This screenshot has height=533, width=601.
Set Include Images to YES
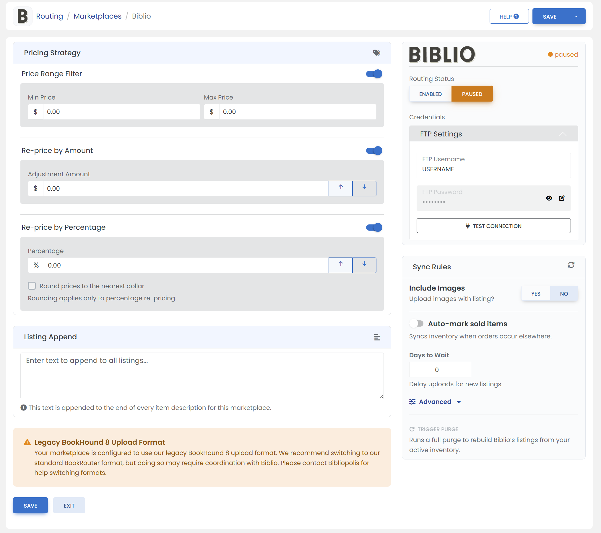click(536, 294)
